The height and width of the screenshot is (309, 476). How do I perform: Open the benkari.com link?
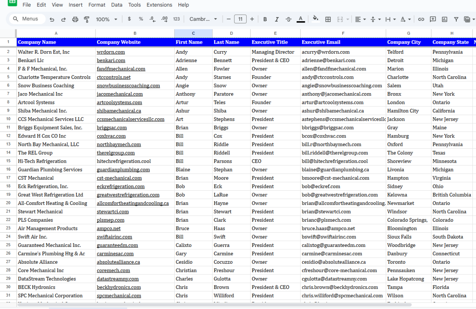[111, 60]
